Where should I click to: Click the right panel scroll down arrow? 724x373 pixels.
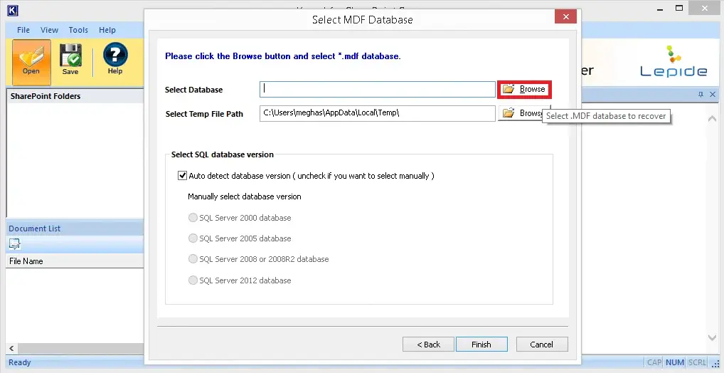(712, 338)
